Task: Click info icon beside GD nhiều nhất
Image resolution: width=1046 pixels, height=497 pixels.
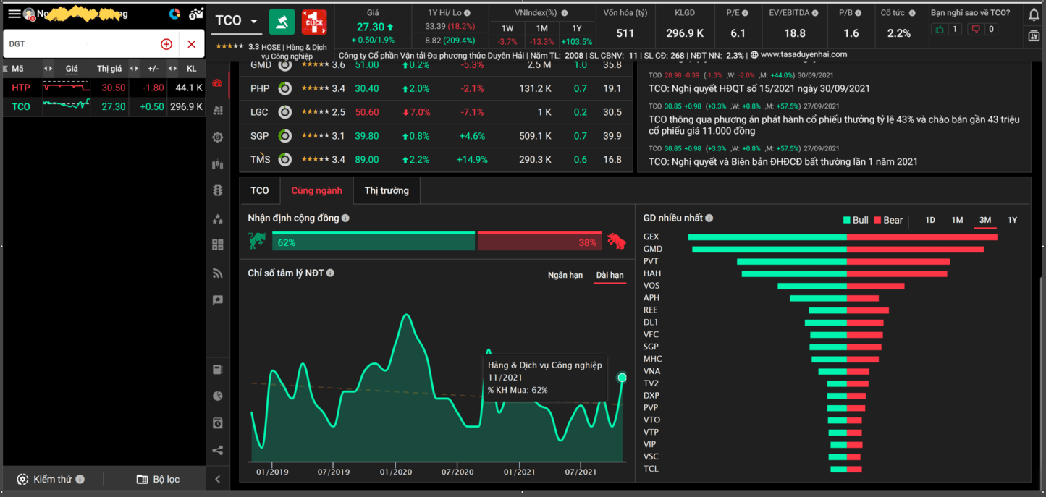Action: click(x=709, y=218)
